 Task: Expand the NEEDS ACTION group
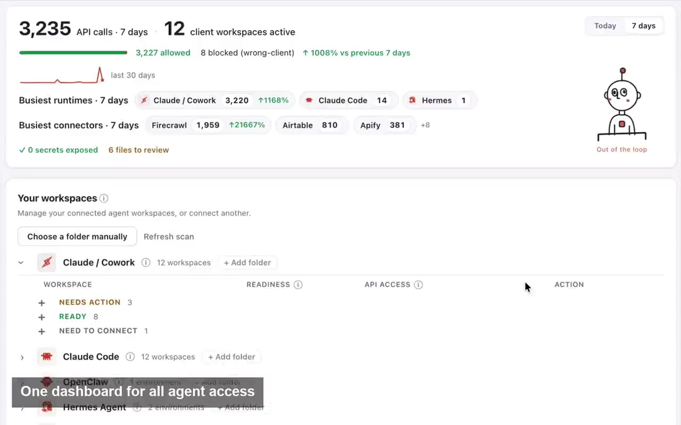coord(41,302)
